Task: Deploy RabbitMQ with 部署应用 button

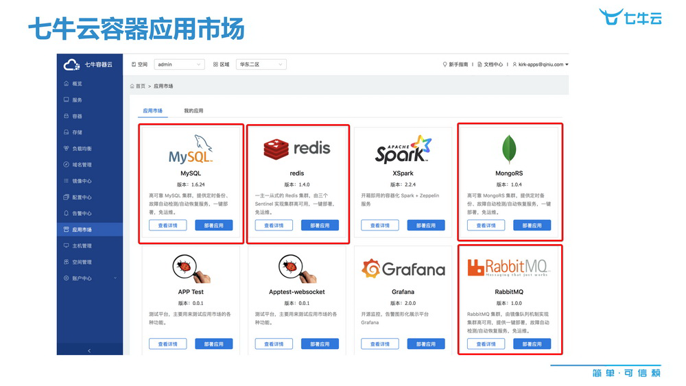Action: (532, 344)
